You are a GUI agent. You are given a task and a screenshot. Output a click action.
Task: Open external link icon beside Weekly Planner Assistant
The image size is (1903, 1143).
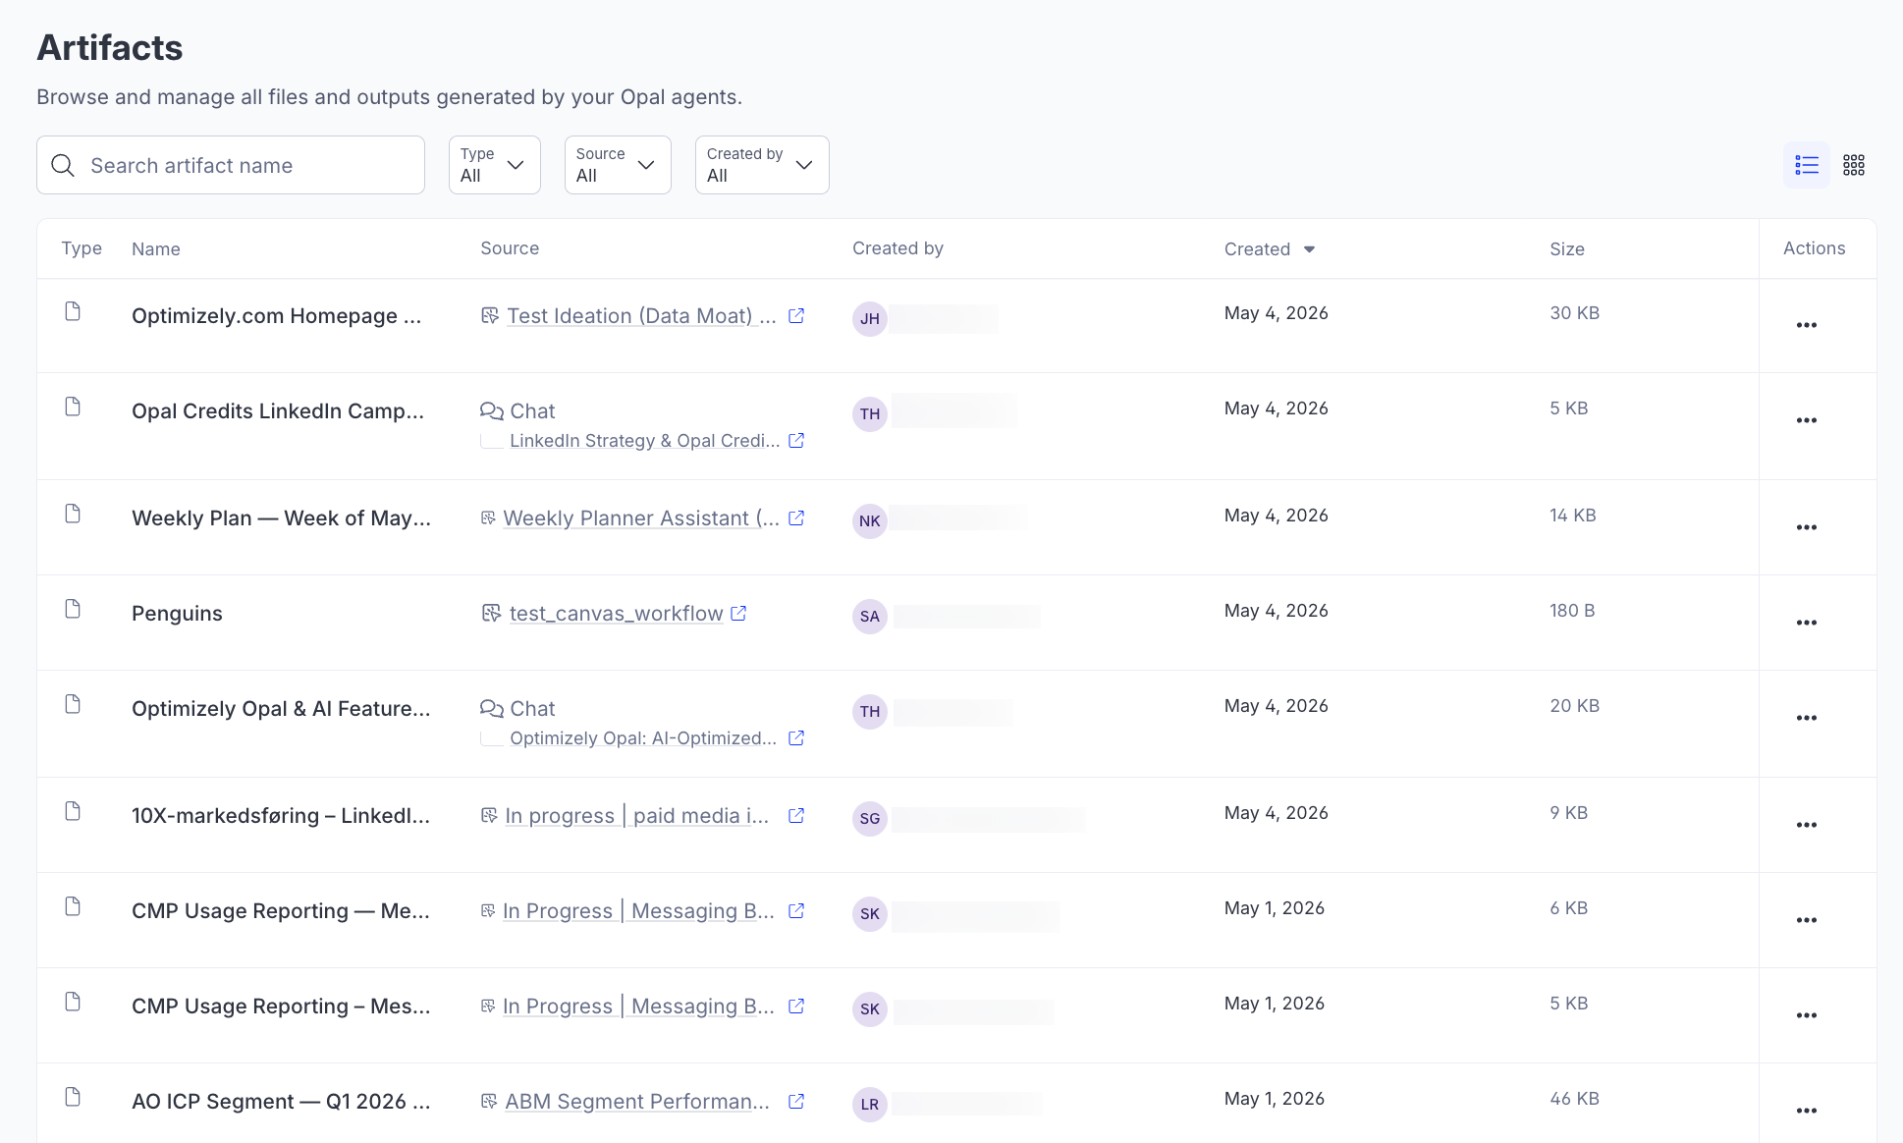796,517
